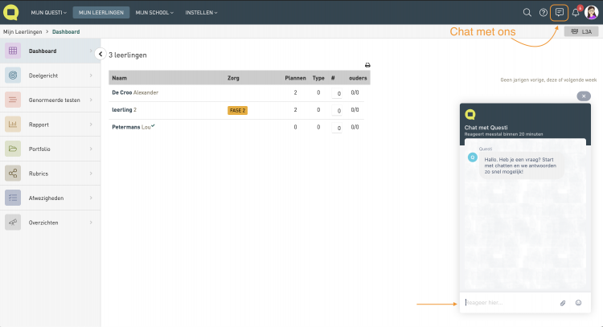Open the notifications bell icon
This screenshot has height=327, width=603.
click(576, 13)
